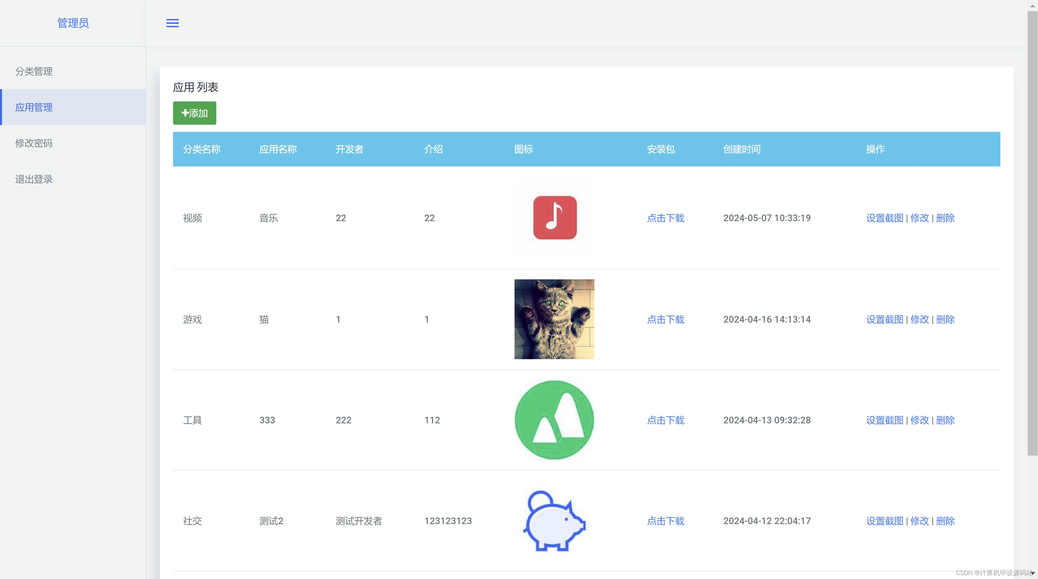The height and width of the screenshot is (579, 1038).
Task: Open 设置截图 for the 测试2 row
Action: (x=885, y=520)
